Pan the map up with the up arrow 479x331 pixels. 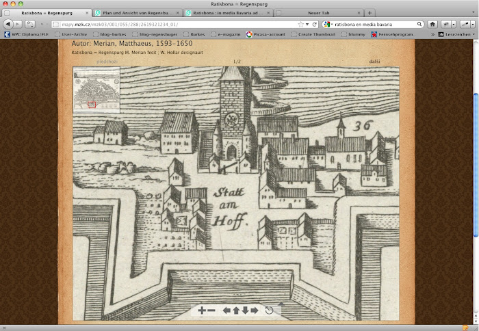[236, 310]
